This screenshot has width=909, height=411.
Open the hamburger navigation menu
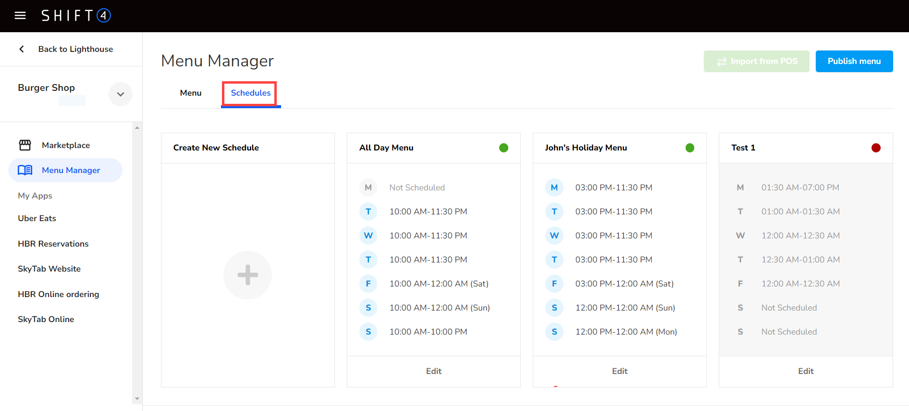(20, 16)
